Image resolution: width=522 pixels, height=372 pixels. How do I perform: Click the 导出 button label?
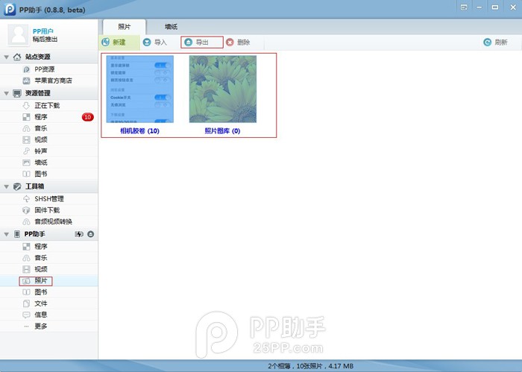click(x=202, y=42)
